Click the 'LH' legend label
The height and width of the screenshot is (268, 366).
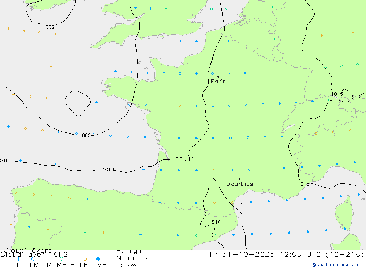point(84,265)
